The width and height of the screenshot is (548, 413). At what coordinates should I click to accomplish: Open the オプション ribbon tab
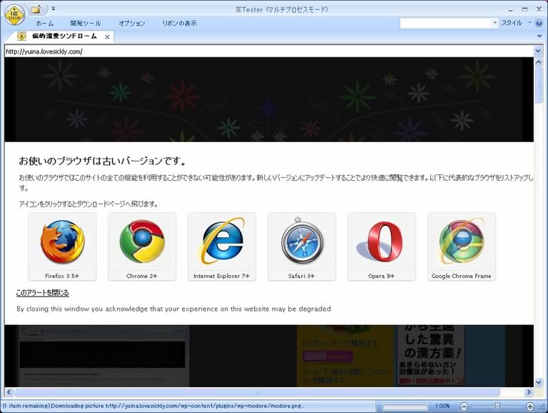[132, 24]
